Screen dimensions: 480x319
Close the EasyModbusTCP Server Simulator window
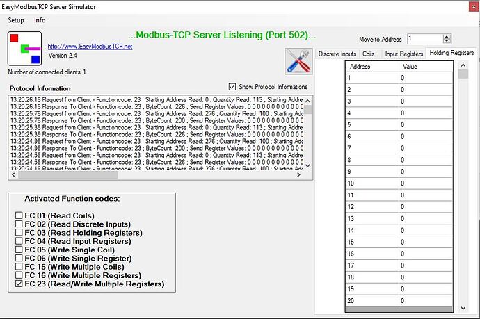click(474, 7)
